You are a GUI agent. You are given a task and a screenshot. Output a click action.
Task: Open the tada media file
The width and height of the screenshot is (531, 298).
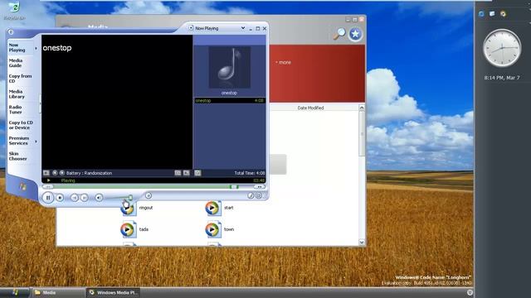click(134, 229)
